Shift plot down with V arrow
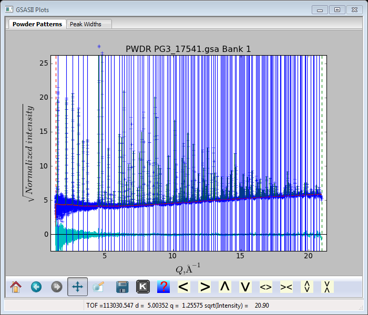The image size is (368, 315). tap(246, 287)
